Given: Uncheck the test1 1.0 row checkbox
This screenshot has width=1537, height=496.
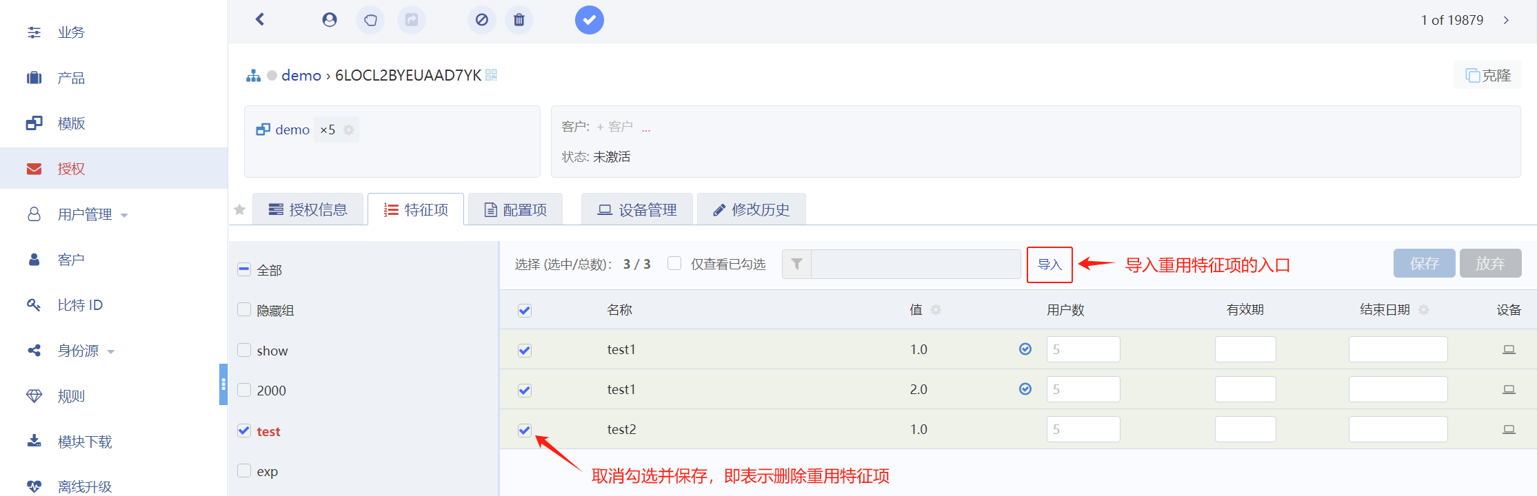Looking at the screenshot, I should click(525, 351).
